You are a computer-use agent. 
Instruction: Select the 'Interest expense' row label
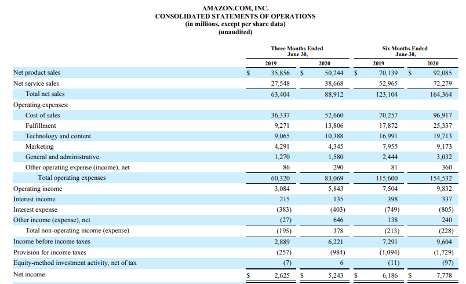pos(35,209)
